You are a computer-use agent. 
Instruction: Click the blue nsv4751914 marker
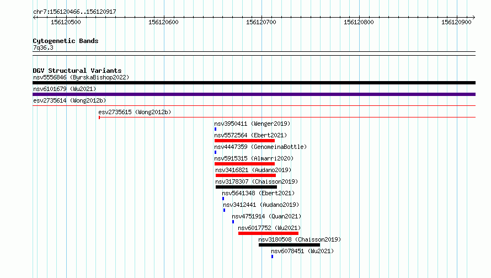233,222
